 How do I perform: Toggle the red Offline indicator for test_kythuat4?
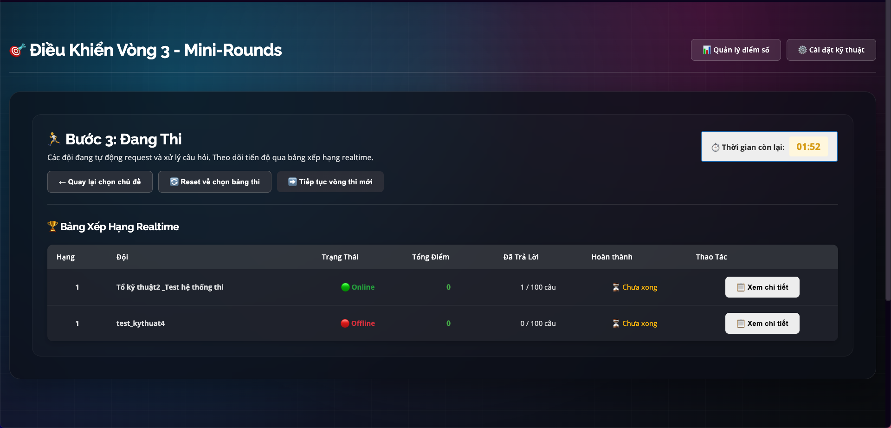[x=345, y=323]
